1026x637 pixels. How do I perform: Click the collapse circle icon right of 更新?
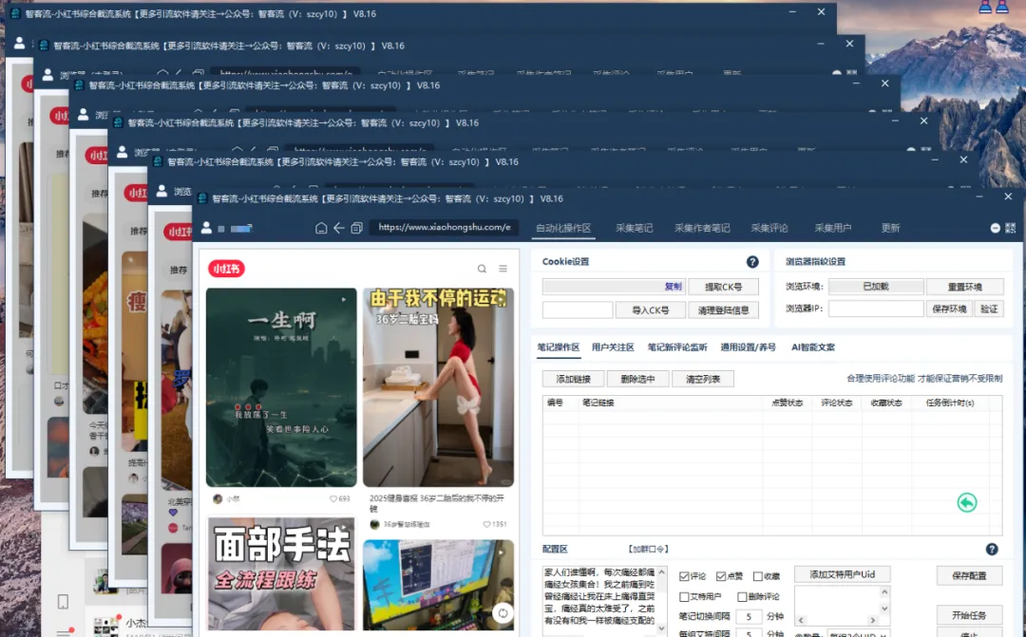pyautogui.click(x=995, y=227)
